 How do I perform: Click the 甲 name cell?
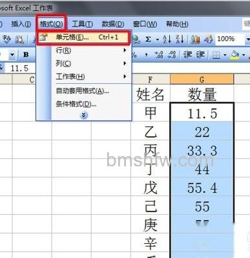tap(151, 112)
